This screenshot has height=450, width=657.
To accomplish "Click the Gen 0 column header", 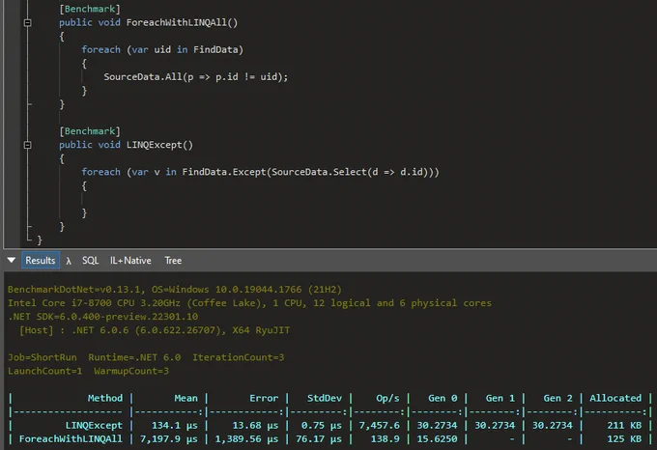I will [443, 398].
